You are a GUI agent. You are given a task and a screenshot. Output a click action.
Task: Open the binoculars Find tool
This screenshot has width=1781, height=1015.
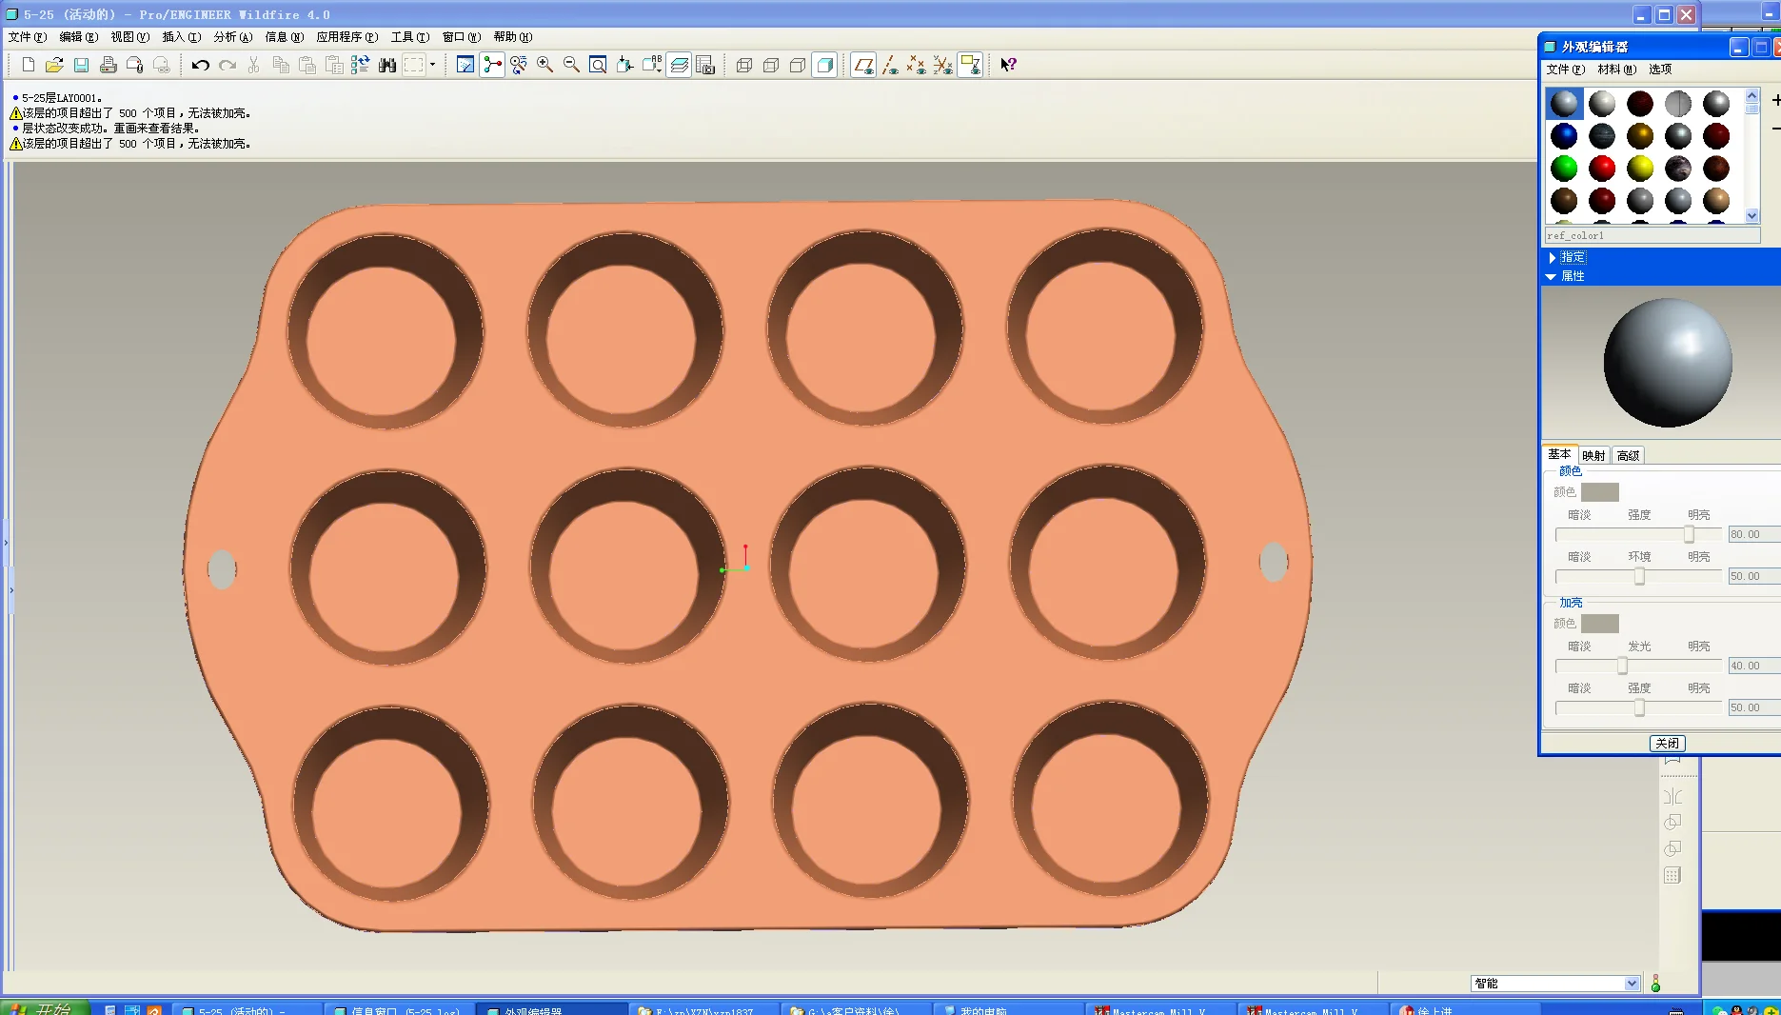pos(386,65)
